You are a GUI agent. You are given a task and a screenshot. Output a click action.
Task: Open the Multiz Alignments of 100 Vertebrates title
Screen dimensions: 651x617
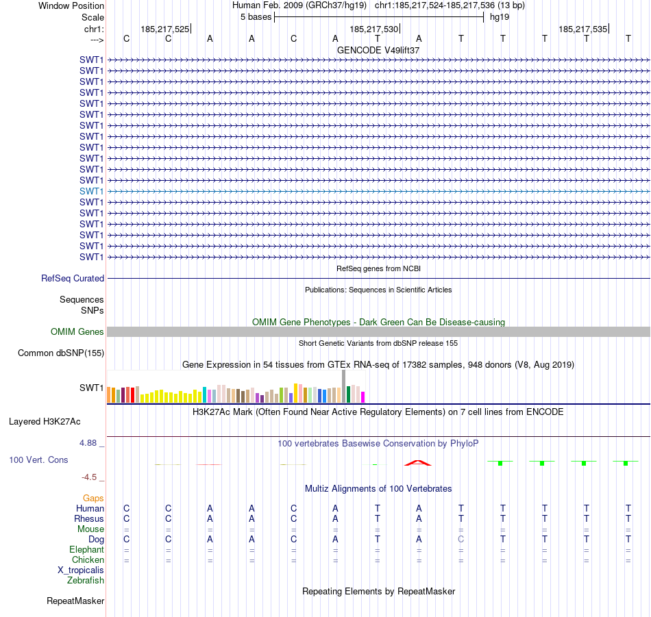tap(378, 489)
